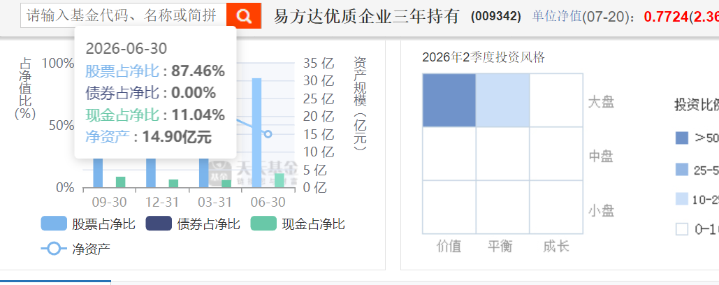Click the 大盘 row label
719x285 pixels.
(601, 102)
